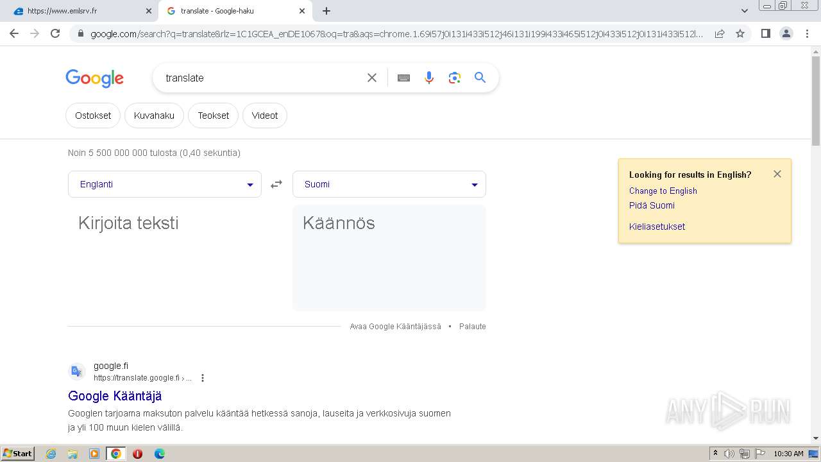Viewport: 821px width, 462px height.
Task: Open the Google Kääntäjä result title
Action: pos(115,396)
